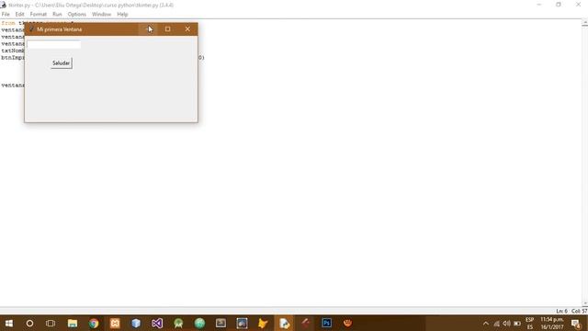The width and height of the screenshot is (588, 331).
Task: Open the orange fox taskbar icon
Action: (263, 323)
